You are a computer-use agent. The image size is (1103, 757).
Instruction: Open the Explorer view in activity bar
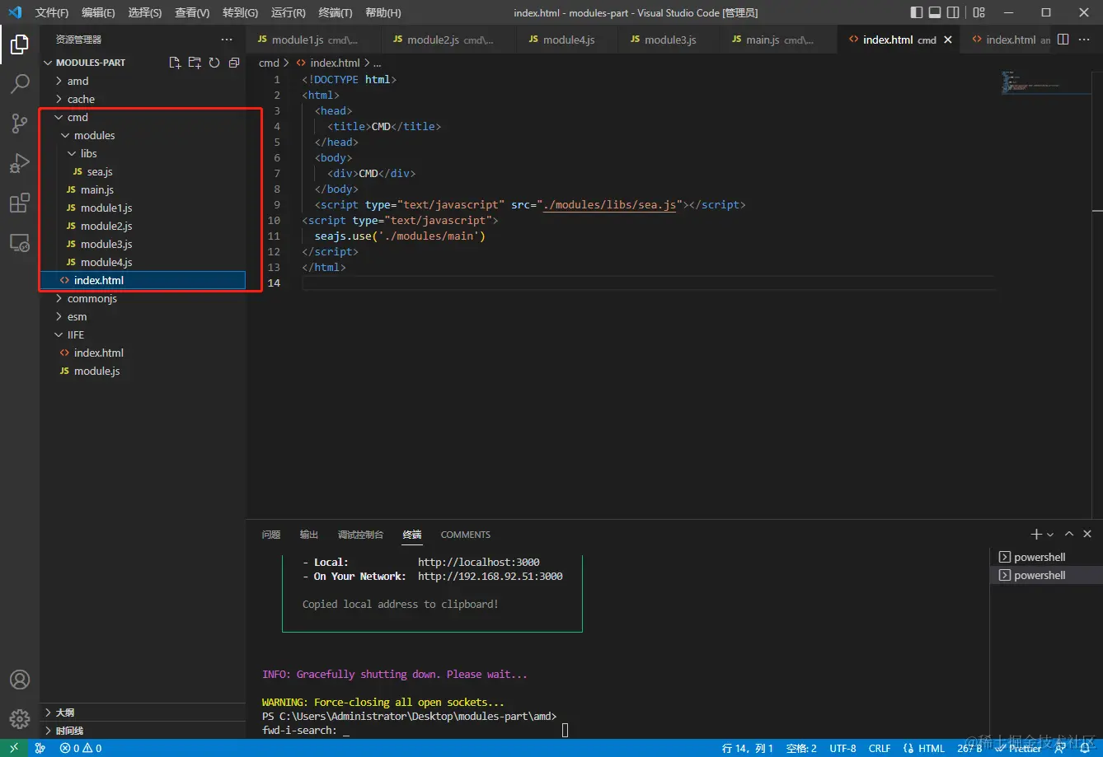pyautogui.click(x=20, y=44)
